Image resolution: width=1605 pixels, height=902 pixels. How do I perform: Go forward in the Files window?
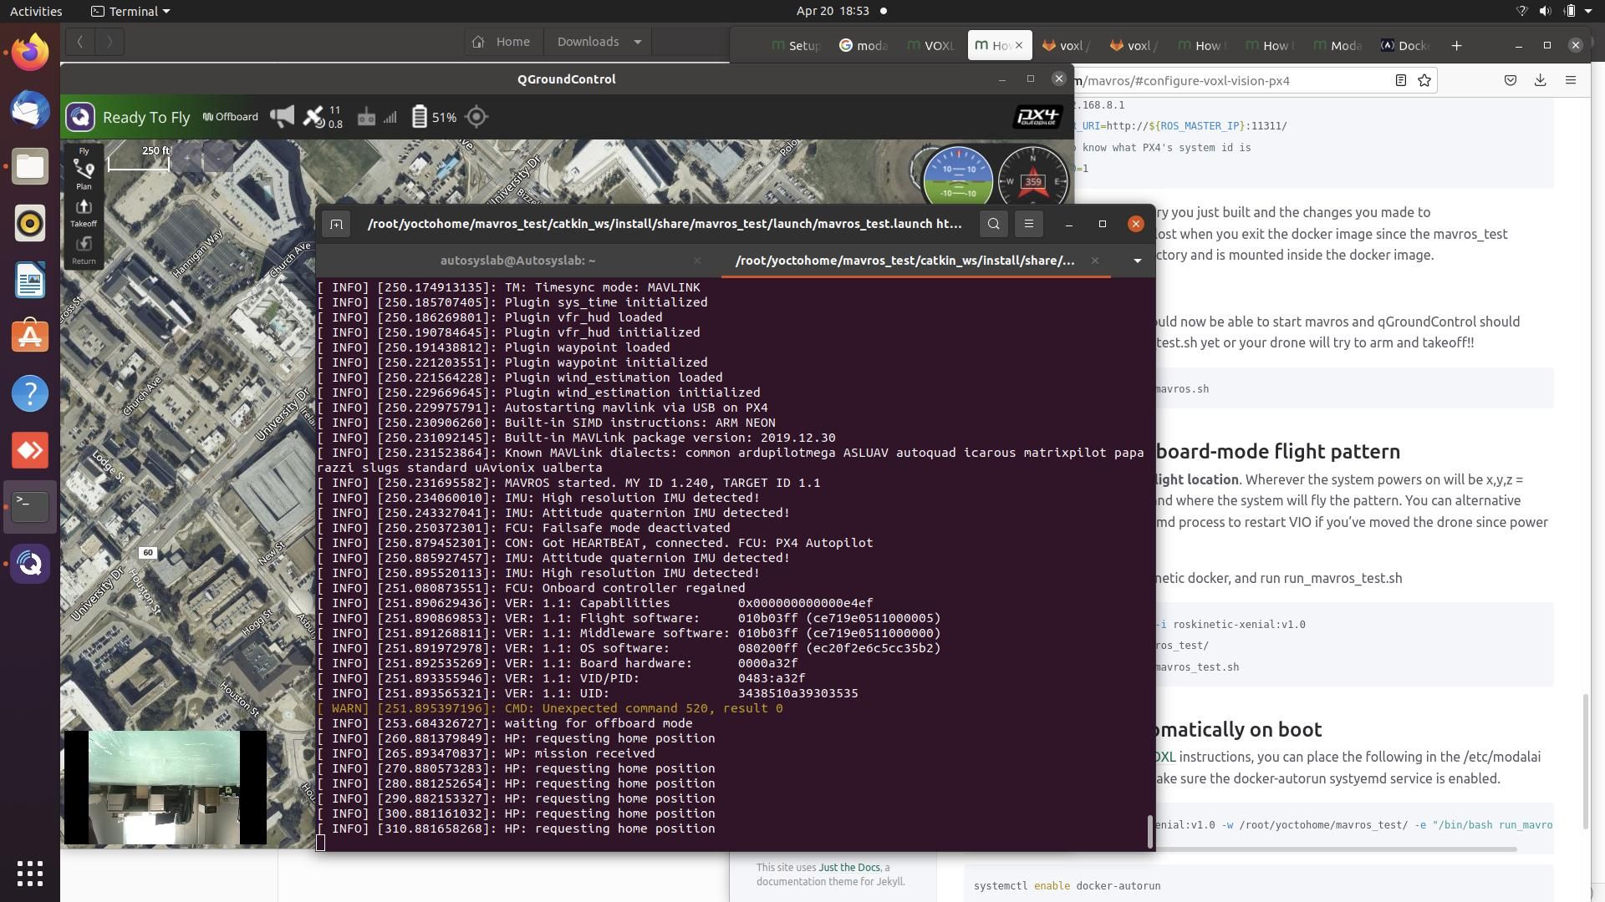pyautogui.click(x=110, y=42)
